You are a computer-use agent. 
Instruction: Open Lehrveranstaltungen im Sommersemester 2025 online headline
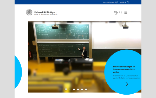tap(124, 69)
